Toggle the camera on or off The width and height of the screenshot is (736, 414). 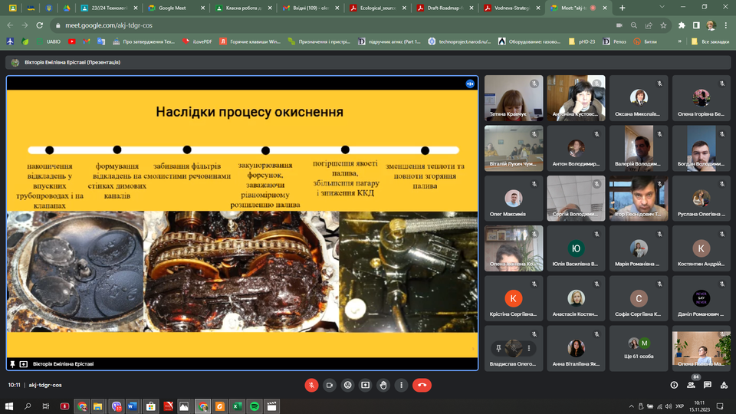tap(330, 385)
